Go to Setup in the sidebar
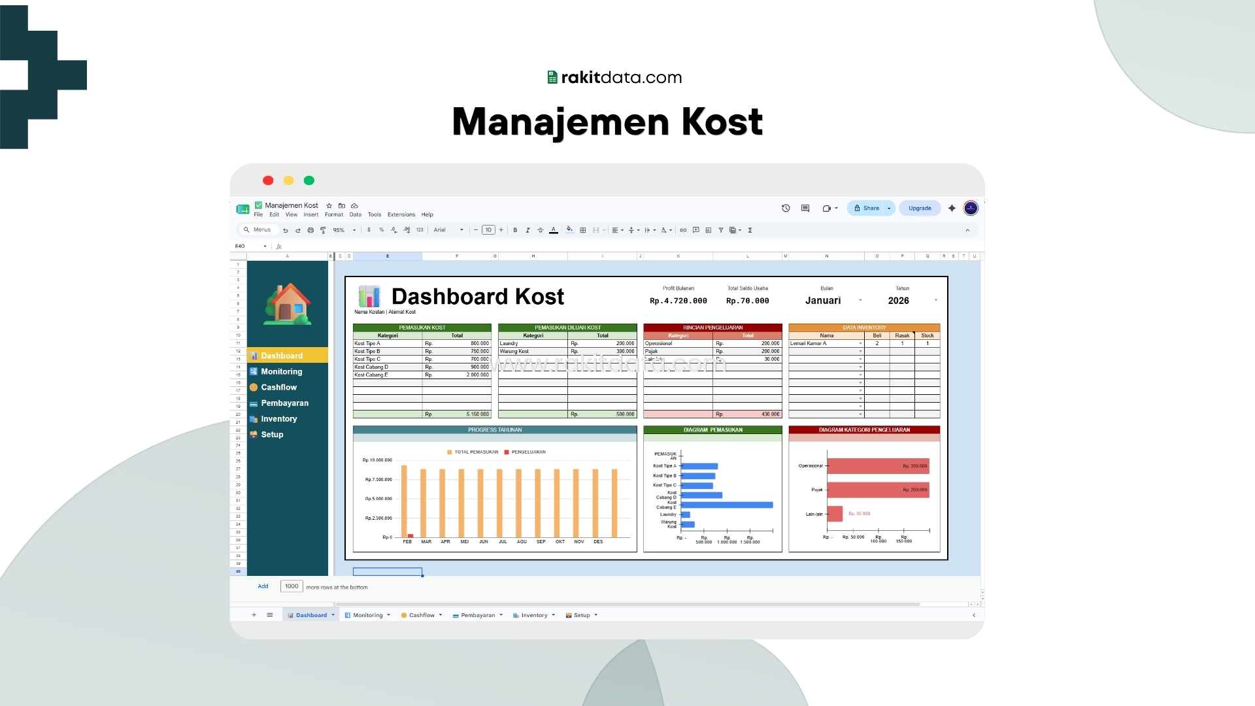This screenshot has height=706, width=1255. click(x=272, y=435)
